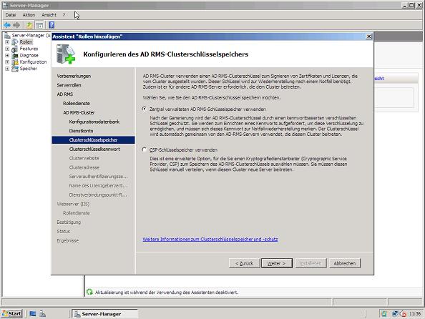Open the Datei menu
The image size is (425, 319).
[11, 15]
